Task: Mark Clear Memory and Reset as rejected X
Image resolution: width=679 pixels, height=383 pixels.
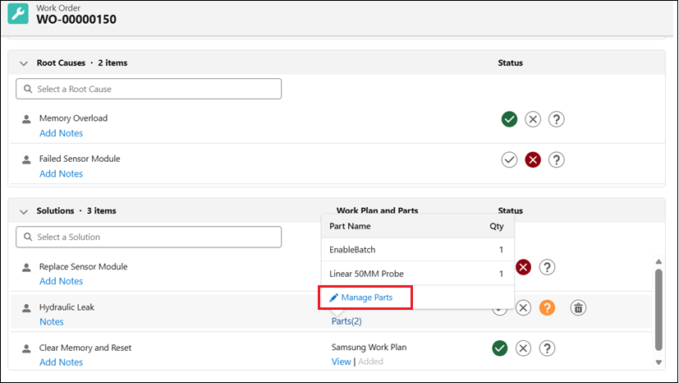Action: 523,348
